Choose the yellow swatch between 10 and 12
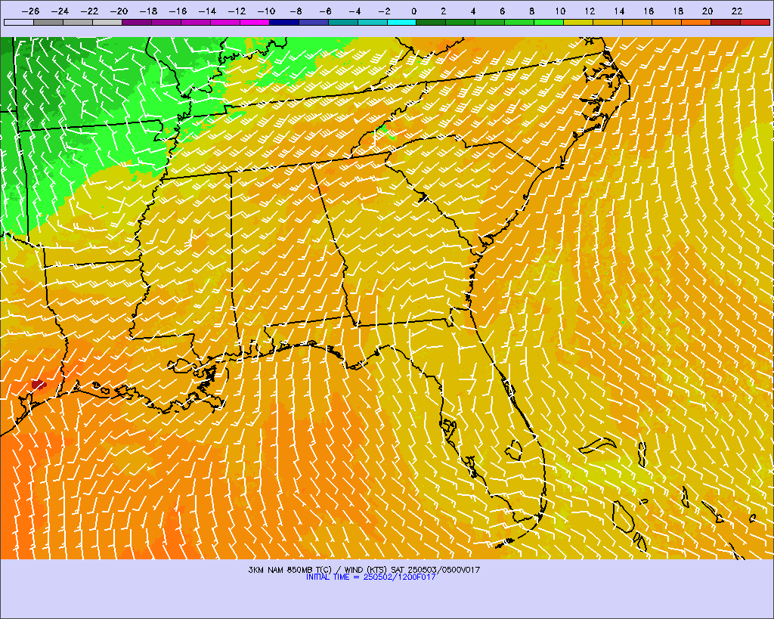The height and width of the screenshot is (619, 774). pos(578,22)
